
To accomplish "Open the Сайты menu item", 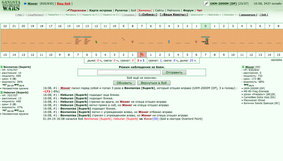I will pos(159,10).
